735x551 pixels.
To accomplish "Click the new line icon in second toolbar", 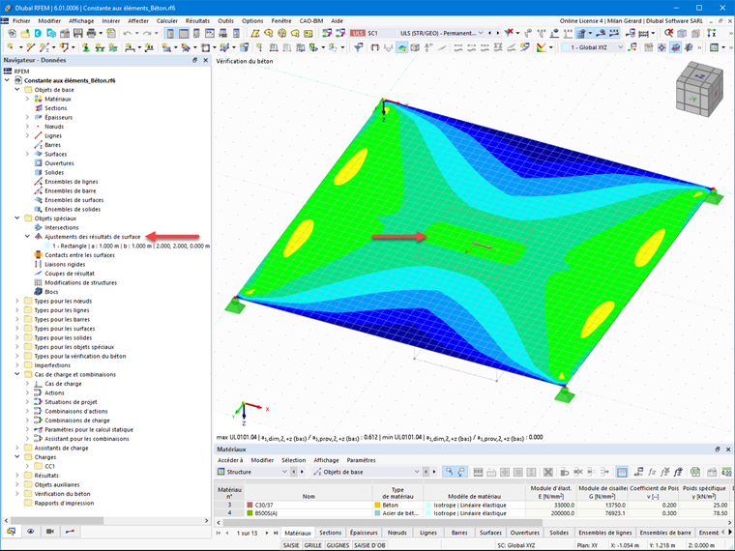I will [31, 47].
